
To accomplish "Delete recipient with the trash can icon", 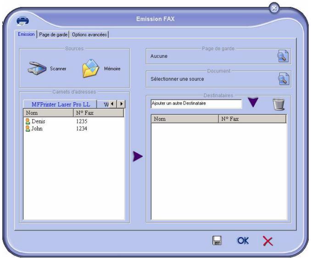I will coord(279,104).
